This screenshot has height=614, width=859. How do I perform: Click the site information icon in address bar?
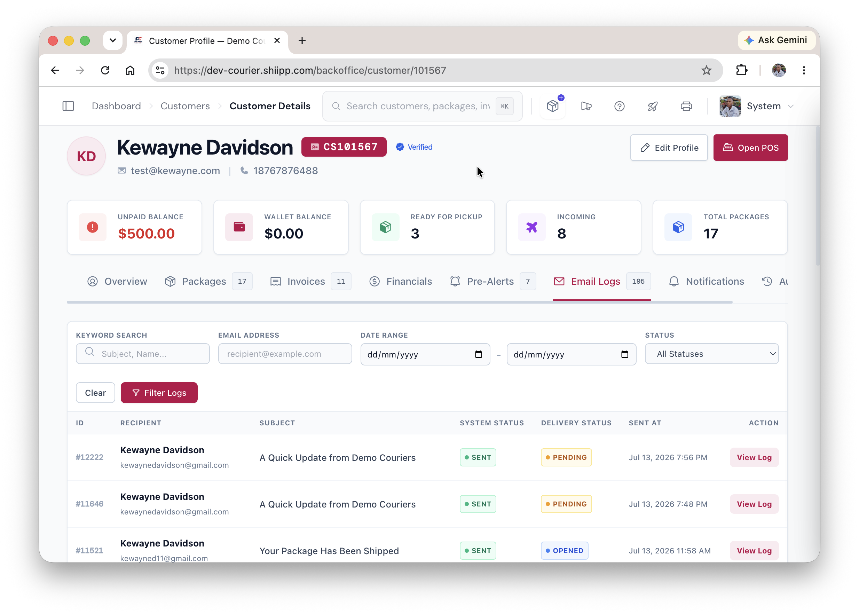click(160, 70)
